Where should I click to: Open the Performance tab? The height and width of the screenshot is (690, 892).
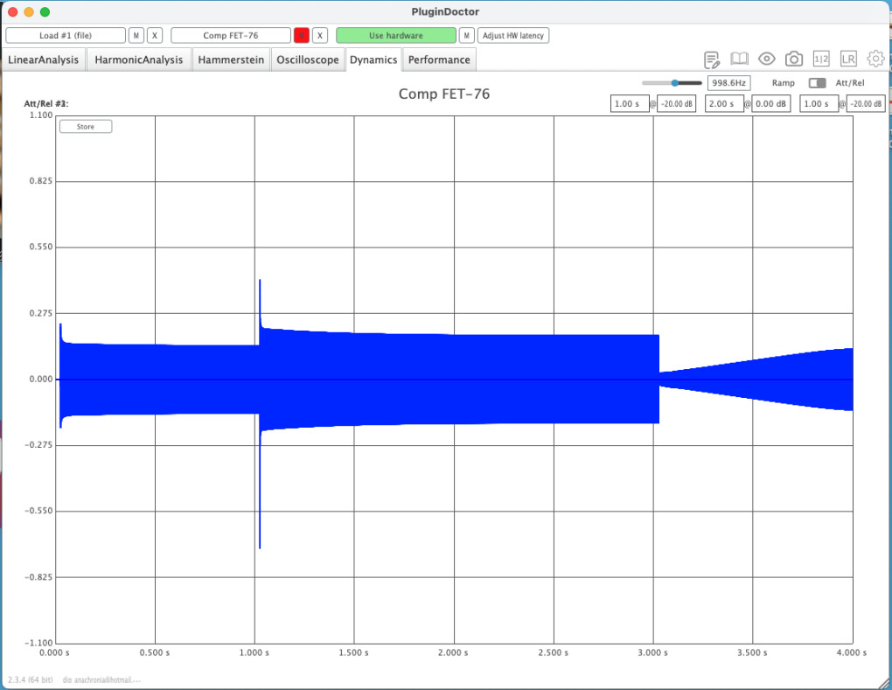[x=439, y=59]
